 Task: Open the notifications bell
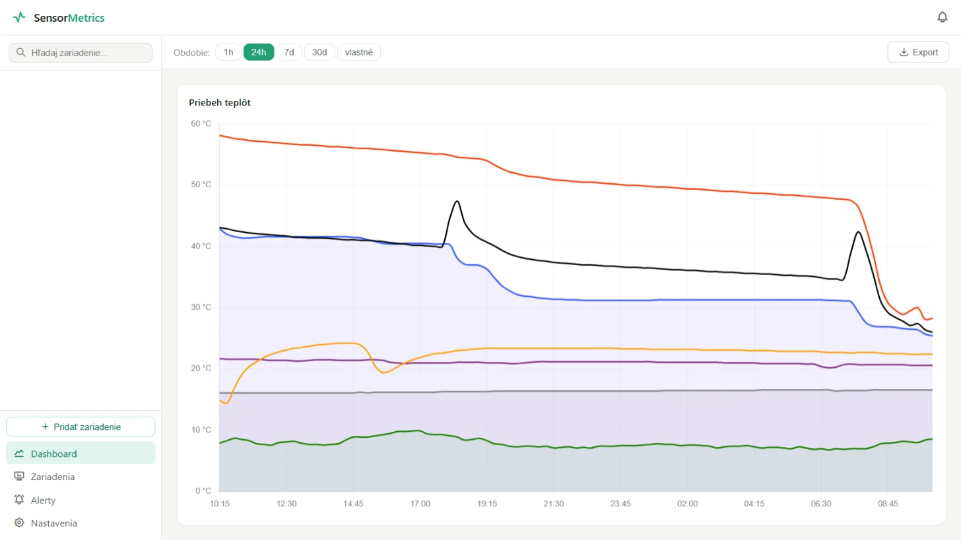[x=943, y=17]
